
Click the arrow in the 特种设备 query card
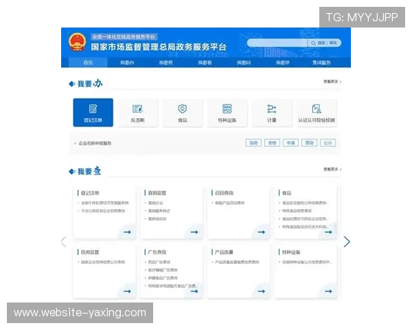pyautogui.click(x=328, y=291)
